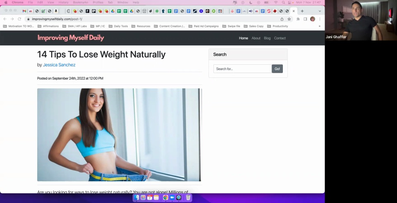The width and height of the screenshot is (397, 203).
Task: Open author Jessica Sanchez's link
Action: pos(59,65)
